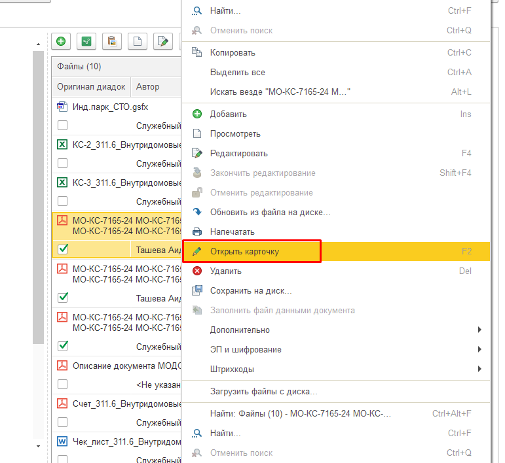Click the Word icon of Чек_лист_311.6 file
The image size is (505, 463).
tap(63, 441)
